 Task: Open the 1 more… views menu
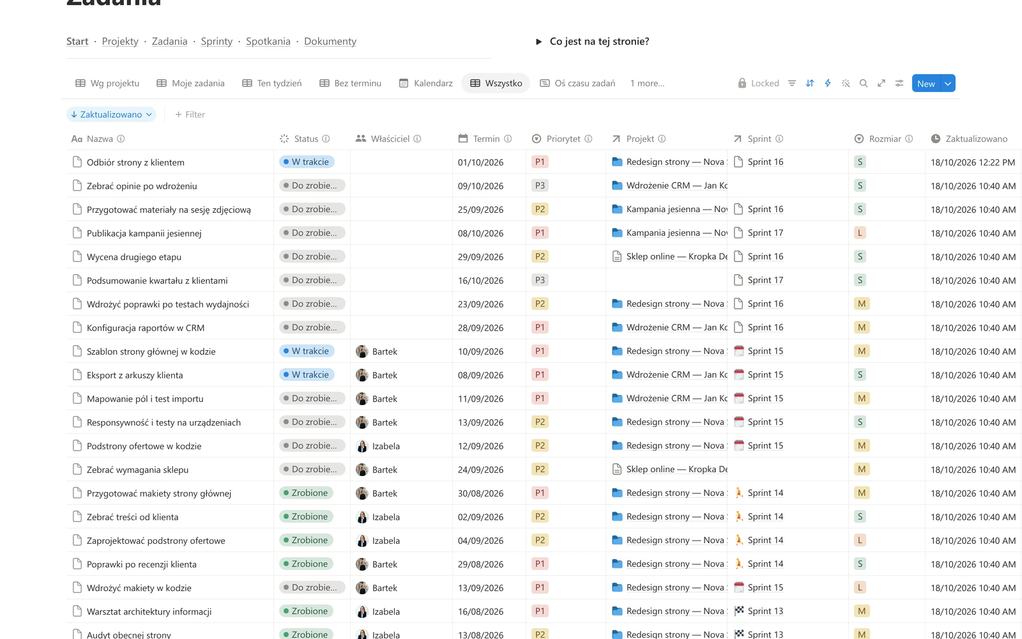pyautogui.click(x=647, y=83)
